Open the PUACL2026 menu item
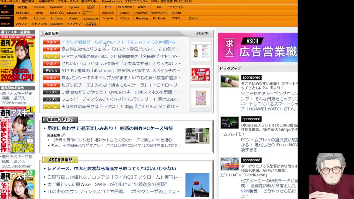This screenshot has height=199, width=354. 183,1
